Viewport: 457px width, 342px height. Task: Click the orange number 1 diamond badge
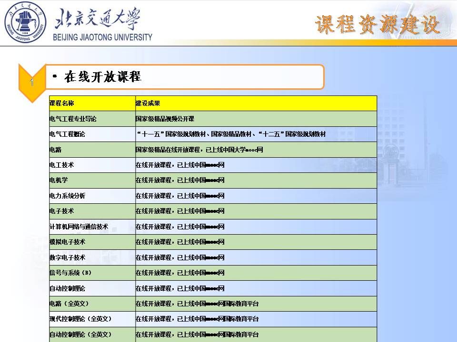click(32, 83)
